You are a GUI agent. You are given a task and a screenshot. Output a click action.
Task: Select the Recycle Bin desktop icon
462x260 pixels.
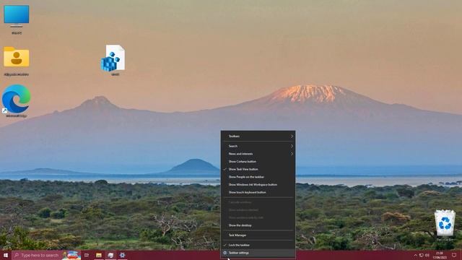click(x=445, y=225)
